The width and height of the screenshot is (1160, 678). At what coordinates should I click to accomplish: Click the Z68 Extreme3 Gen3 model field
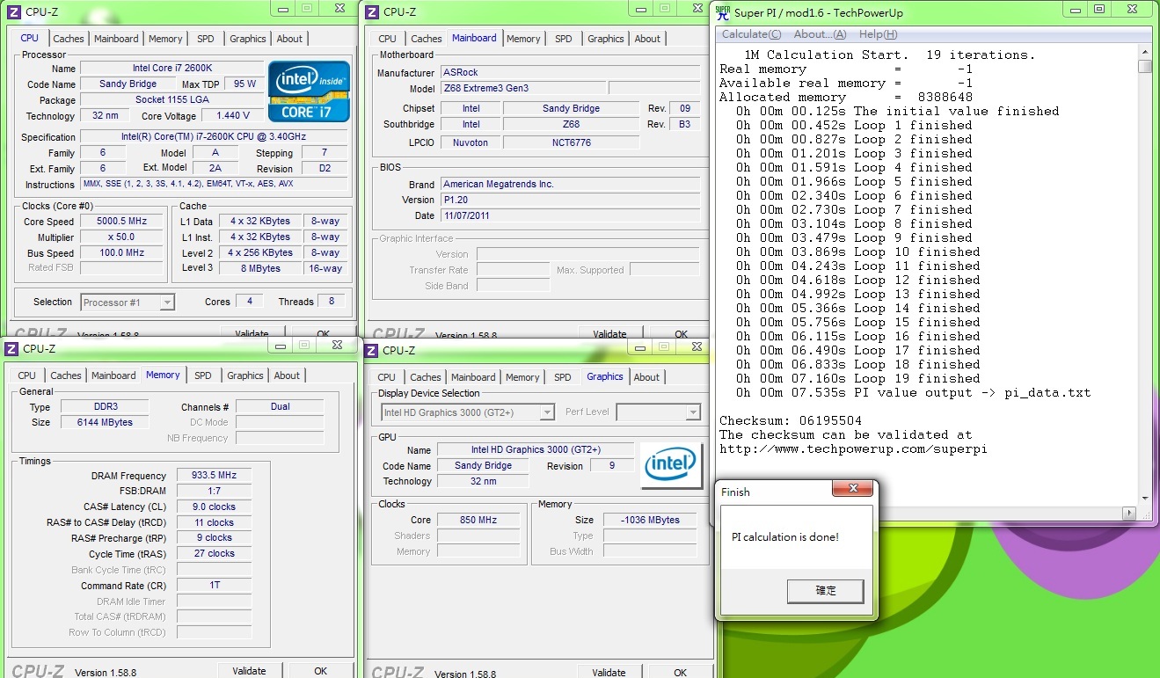[522, 89]
